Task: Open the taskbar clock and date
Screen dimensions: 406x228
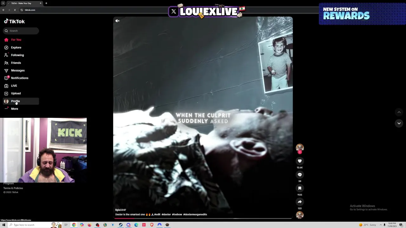Action: 392,225
